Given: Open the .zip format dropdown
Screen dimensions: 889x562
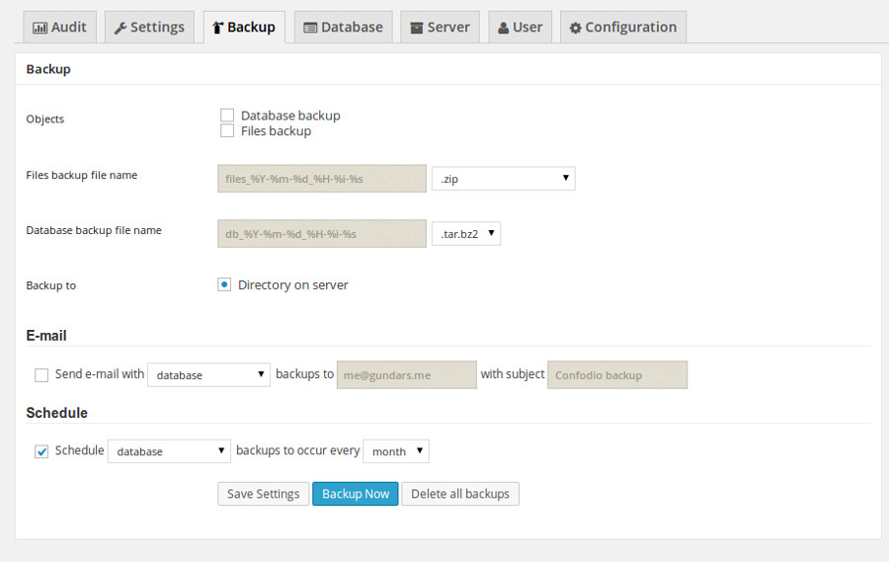Looking at the screenshot, I should 504,179.
